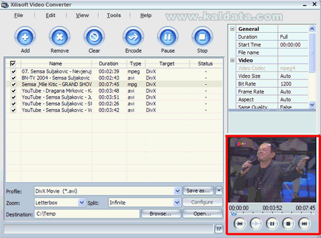
Task: Click the Target column header
Action: click(x=167, y=64)
